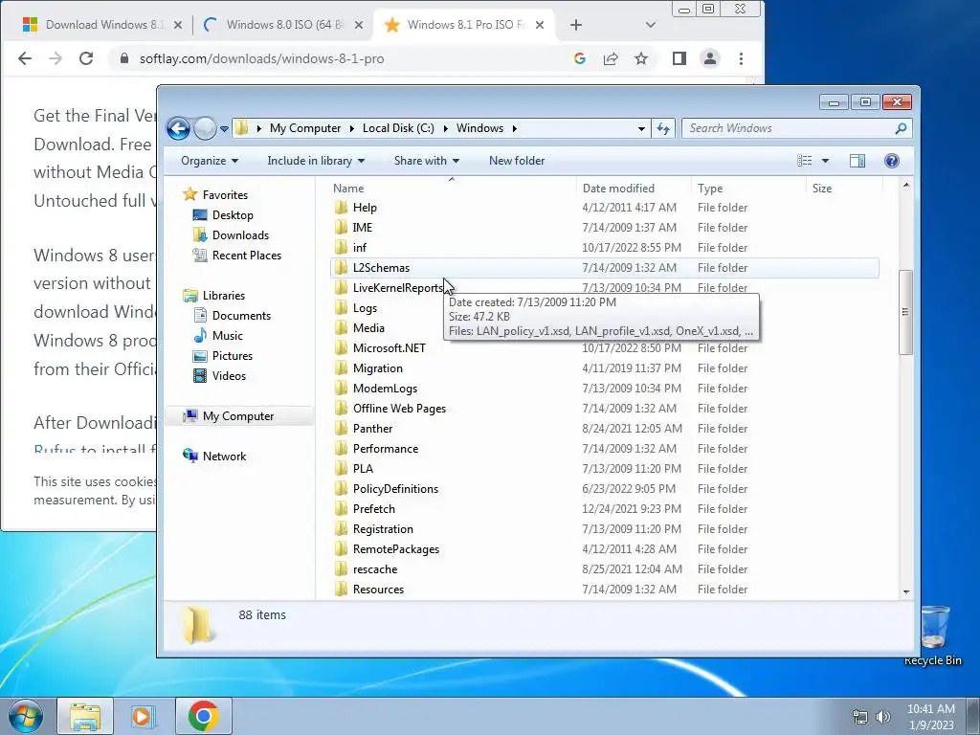Select the ModemLogs folder

point(385,389)
